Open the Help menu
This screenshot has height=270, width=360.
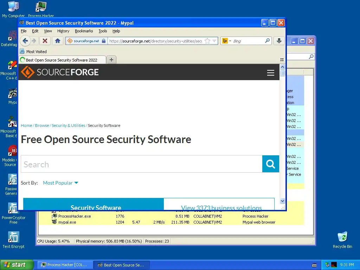click(x=116, y=31)
